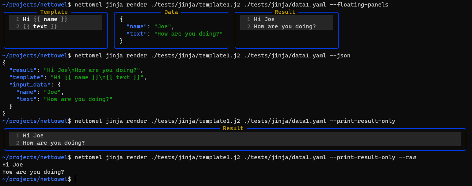Click the Data panel title
Image resolution: width=472 pixels, height=186 pixels.
pyautogui.click(x=171, y=12)
